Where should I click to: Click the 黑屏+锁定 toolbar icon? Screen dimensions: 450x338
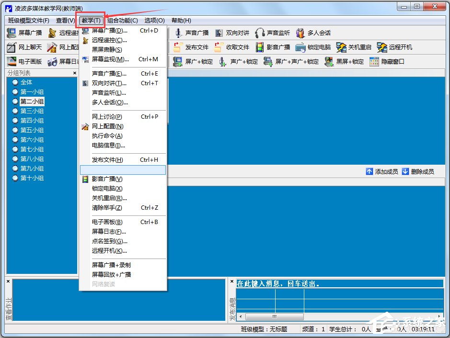pos(329,62)
